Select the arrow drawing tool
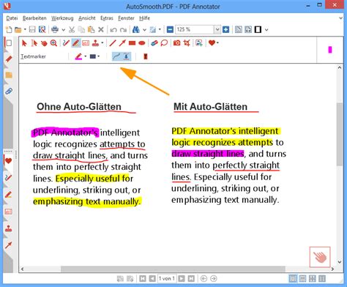Image resolution: width=347 pixels, height=287 pixels. 122,43
